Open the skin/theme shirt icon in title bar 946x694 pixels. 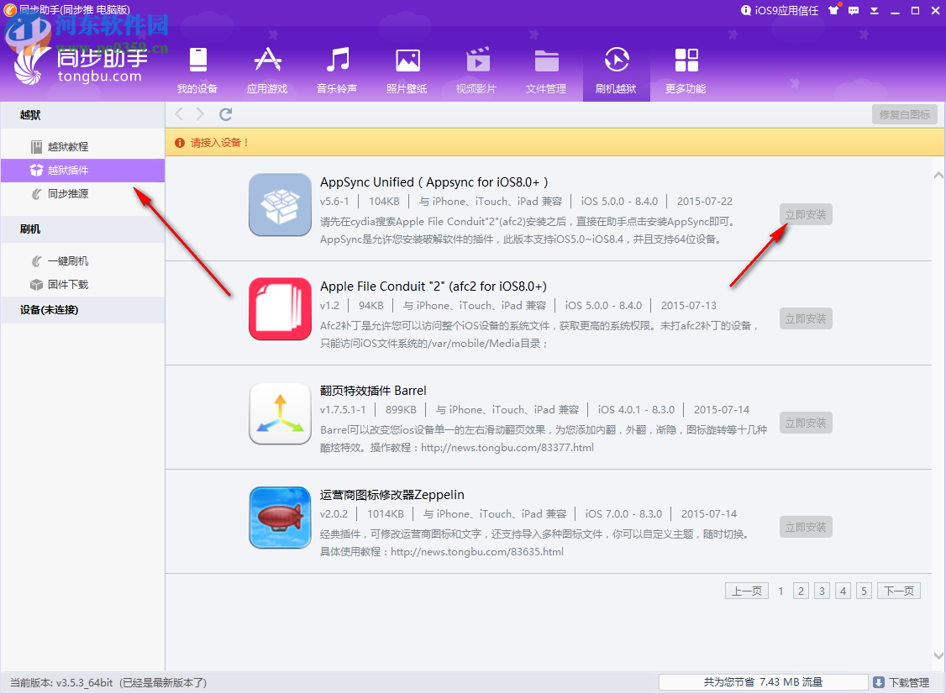pos(834,10)
